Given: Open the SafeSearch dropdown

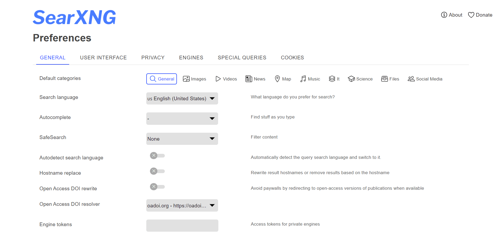Looking at the screenshot, I should pos(182,139).
